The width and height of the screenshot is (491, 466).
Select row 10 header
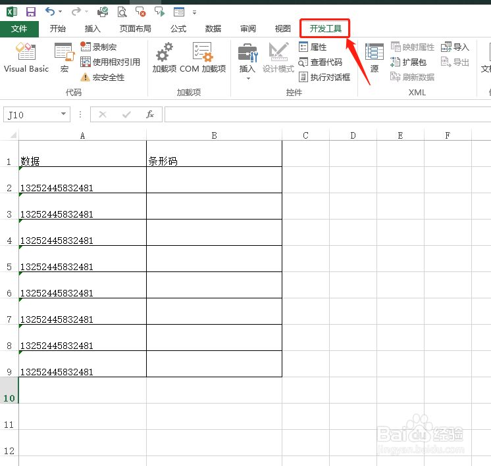[9, 390]
